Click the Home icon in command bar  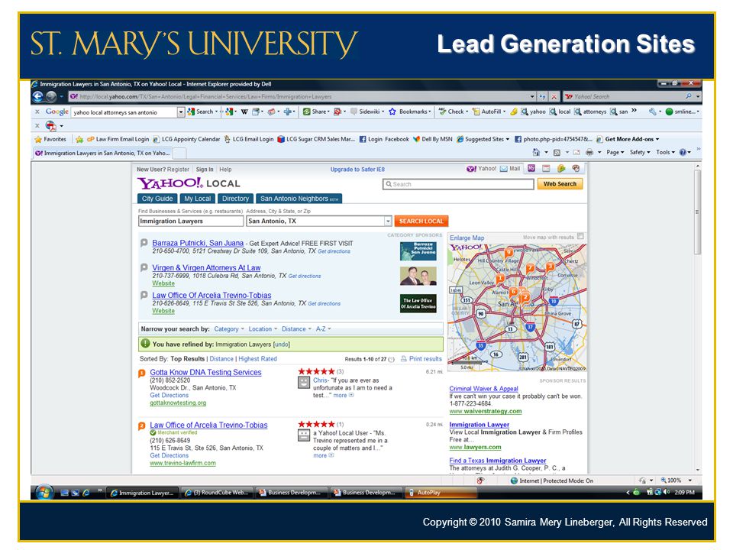pos(536,153)
